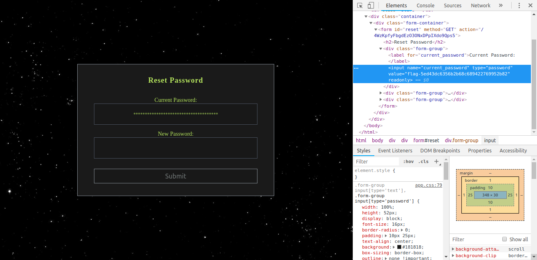Collapse the first expanded form-group div
The width and height of the screenshot is (537, 260).
381,48
